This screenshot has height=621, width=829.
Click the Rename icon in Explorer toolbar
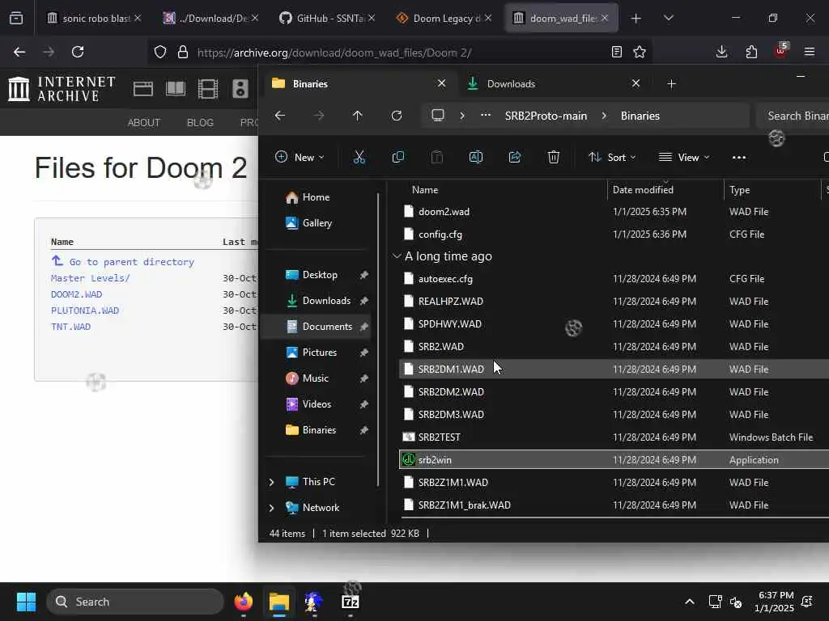pyautogui.click(x=476, y=158)
